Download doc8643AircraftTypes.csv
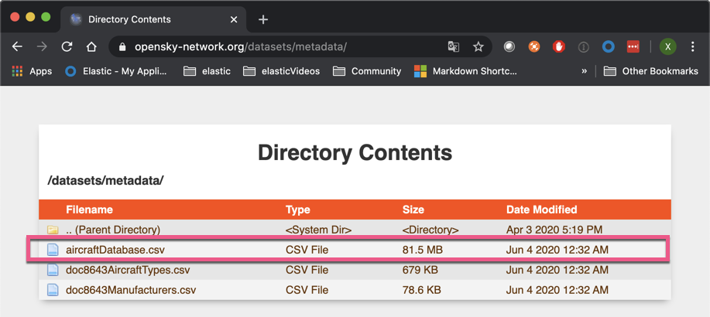 click(128, 270)
